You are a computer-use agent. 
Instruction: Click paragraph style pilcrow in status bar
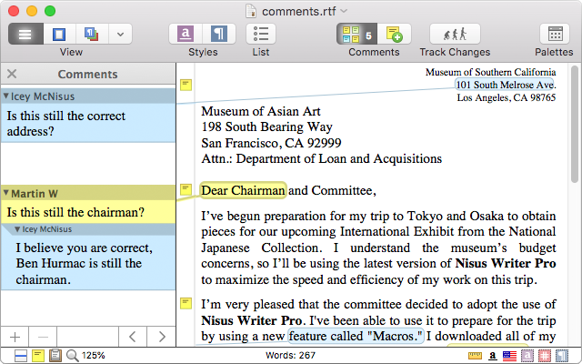coord(562,356)
